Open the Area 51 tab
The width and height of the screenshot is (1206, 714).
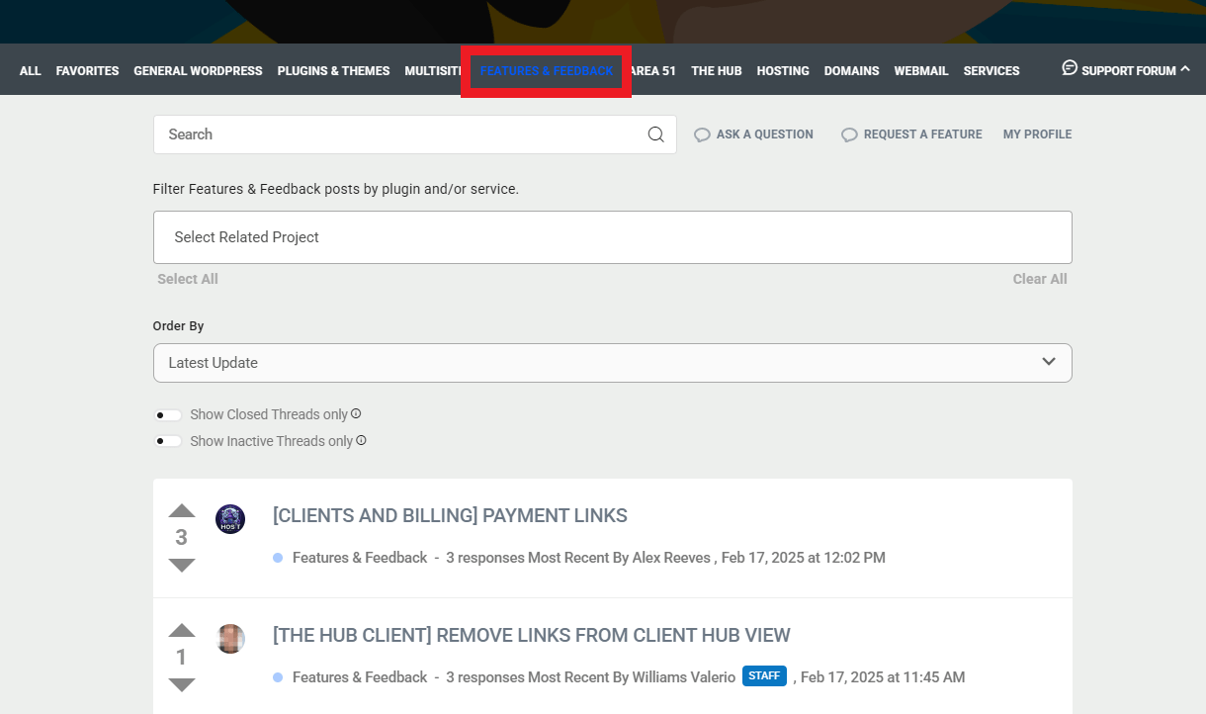tap(652, 71)
